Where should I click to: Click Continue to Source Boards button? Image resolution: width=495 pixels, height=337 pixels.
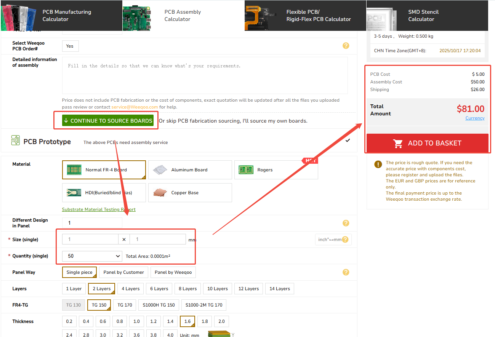(108, 121)
